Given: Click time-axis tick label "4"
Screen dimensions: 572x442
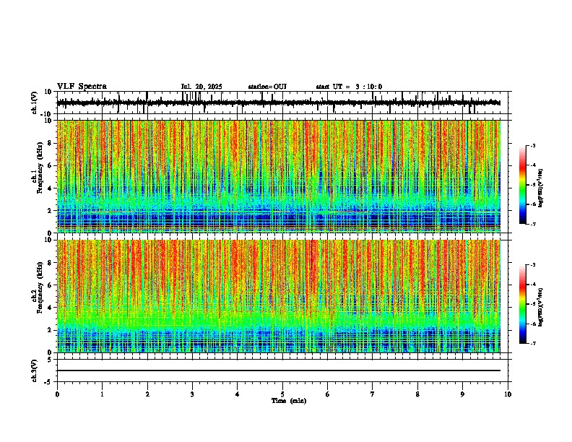Looking at the screenshot, I should click(238, 394).
